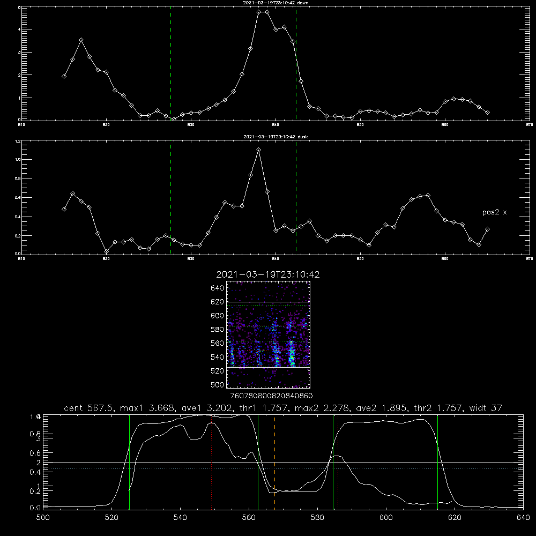Viewport: 536px width, 536px height.
Task: Select the dawn plot diamond peaking at 3.5
Action: pos(81,40)
